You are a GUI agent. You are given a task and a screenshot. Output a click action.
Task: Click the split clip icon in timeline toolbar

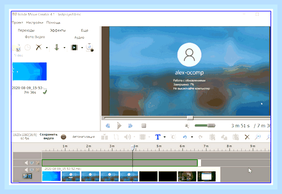tap(105, 137)
